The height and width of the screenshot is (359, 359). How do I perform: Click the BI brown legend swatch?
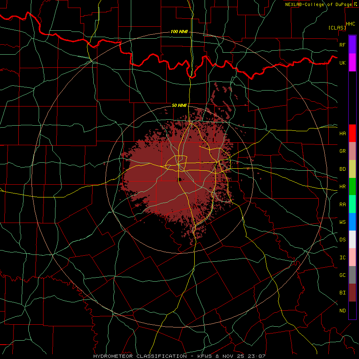pyautogui.click(x=352, y=293)
